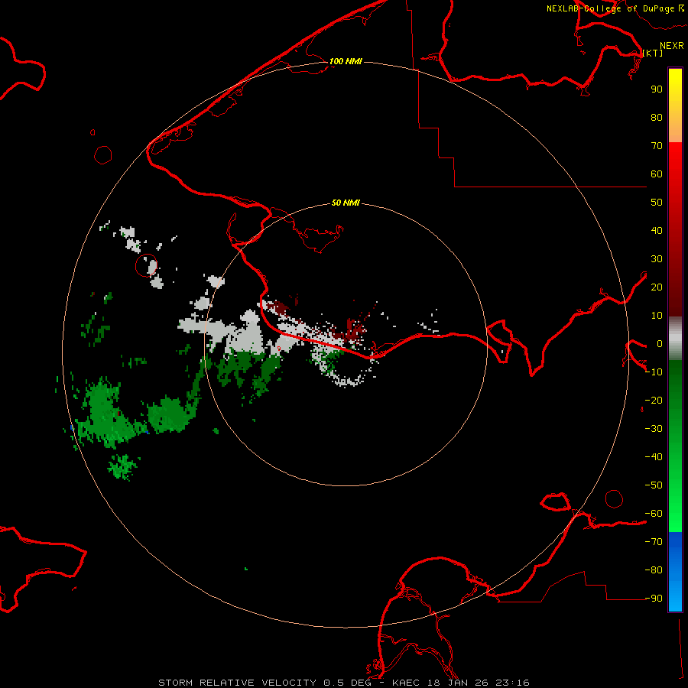Click the KAEC station identifier in footer
Image resolution: width=688 pixels, height=688 pixels.
pyautogui.click(x=406, y=683)
